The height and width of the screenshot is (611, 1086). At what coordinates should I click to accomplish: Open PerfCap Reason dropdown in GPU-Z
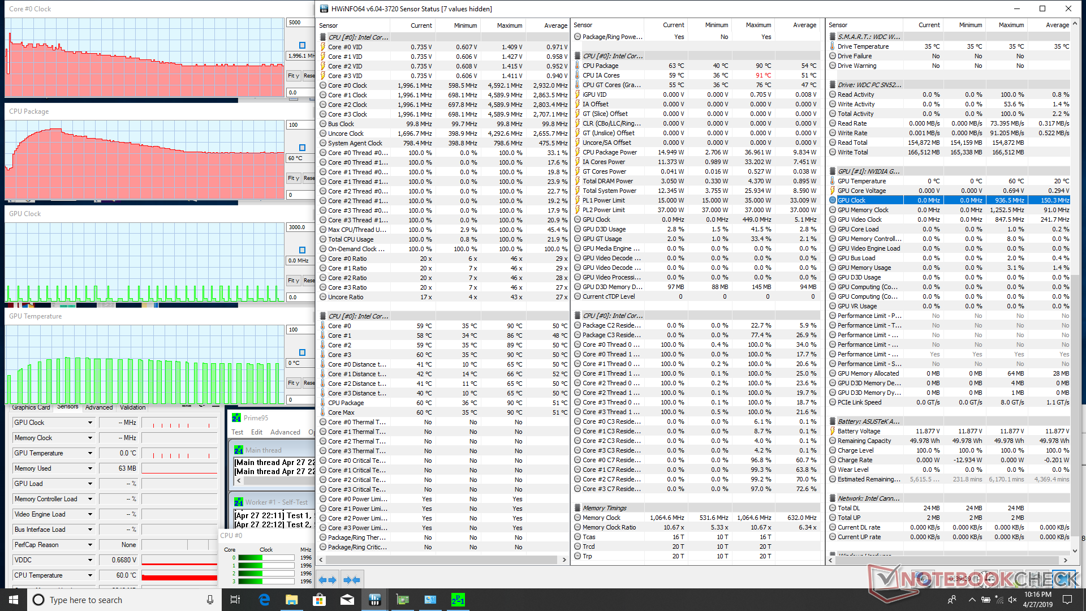[x=90, y=545]
